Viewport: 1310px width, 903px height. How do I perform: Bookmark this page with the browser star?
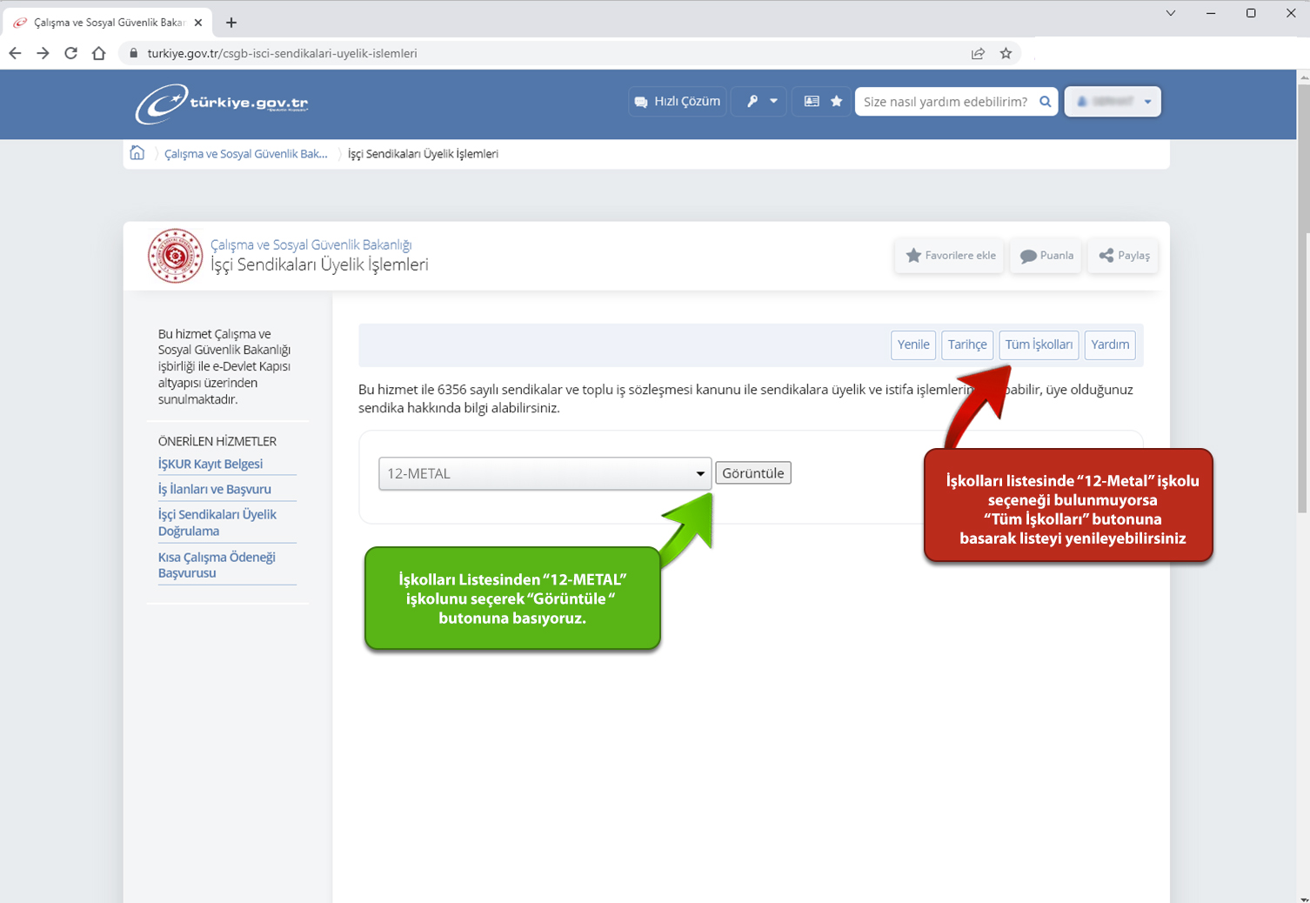[1006, 53]
